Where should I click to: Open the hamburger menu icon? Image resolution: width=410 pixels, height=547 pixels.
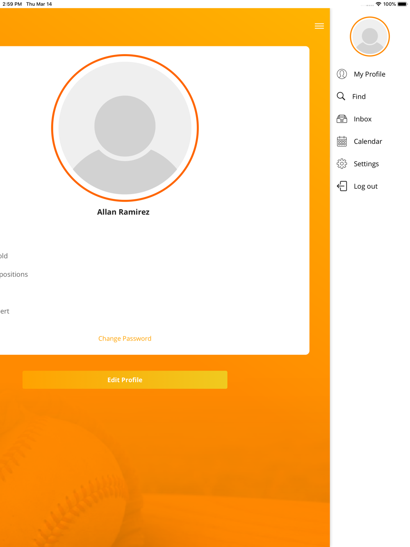(x=319, y=26)
